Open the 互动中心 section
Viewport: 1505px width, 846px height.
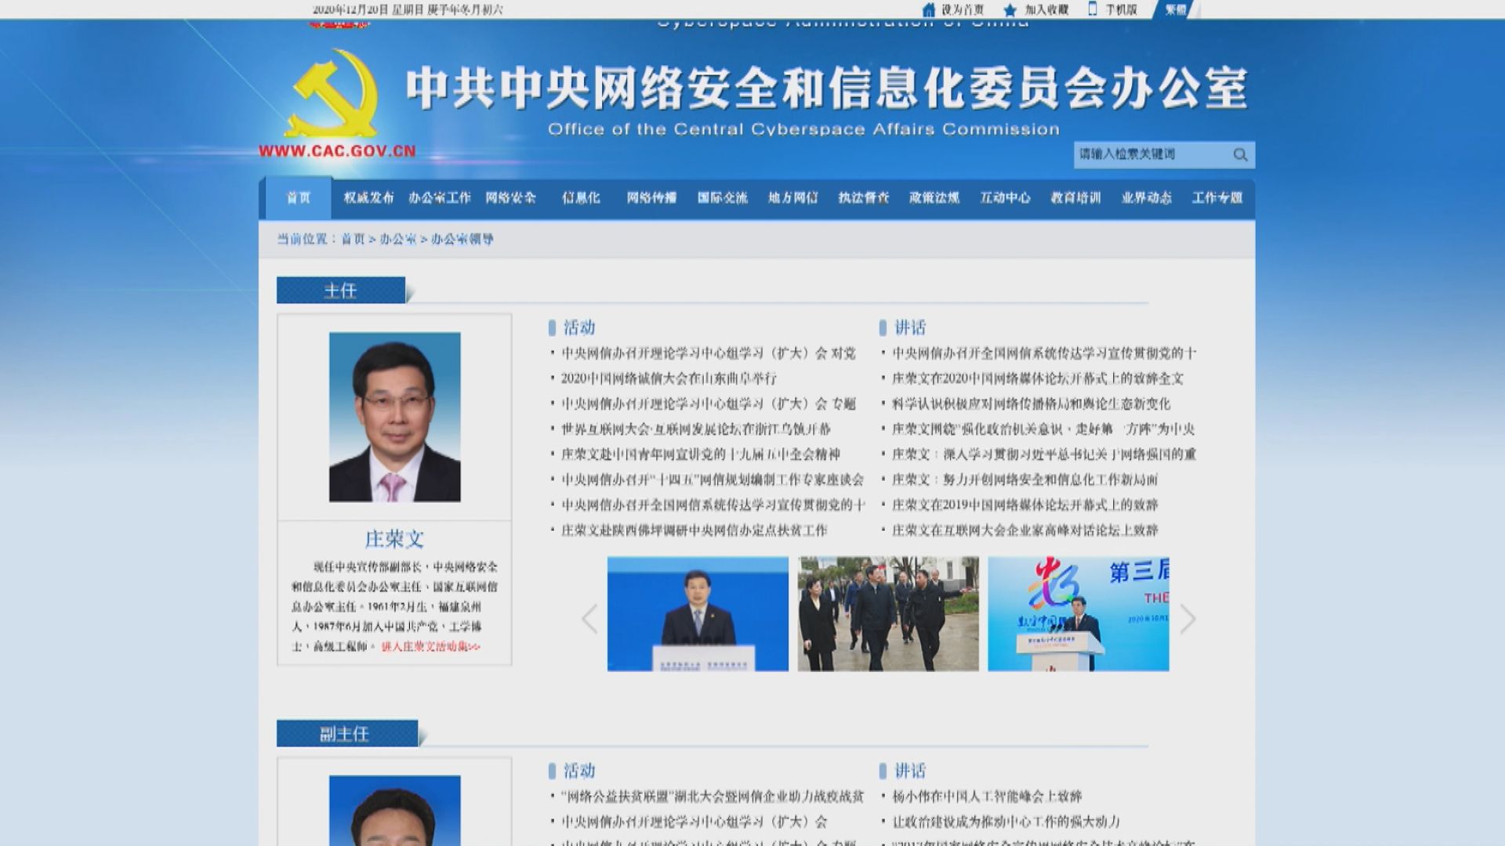click(x=1005, y=198)
